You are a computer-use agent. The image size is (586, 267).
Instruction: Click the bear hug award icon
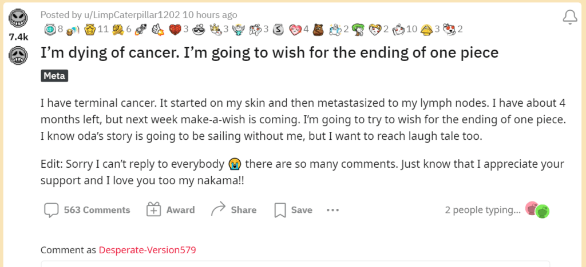point(318,29)
